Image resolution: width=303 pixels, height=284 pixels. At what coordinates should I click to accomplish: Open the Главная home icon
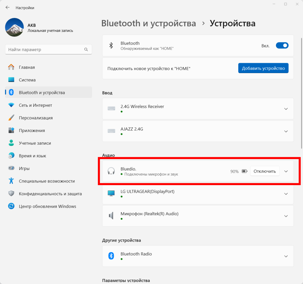pos(11,67)
